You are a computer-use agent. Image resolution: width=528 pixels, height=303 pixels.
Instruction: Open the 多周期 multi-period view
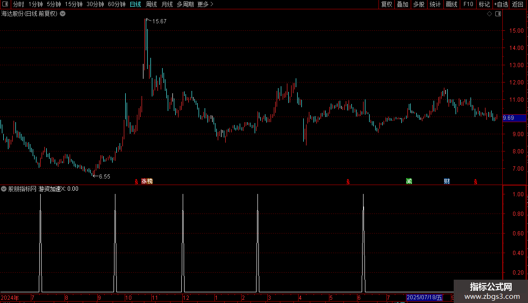(185, 4)
